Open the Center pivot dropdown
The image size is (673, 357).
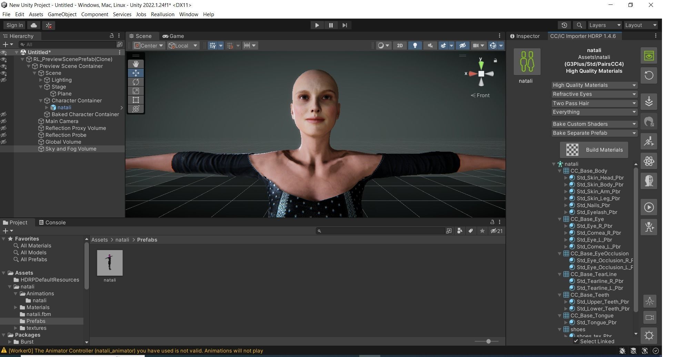coord(149,45)
